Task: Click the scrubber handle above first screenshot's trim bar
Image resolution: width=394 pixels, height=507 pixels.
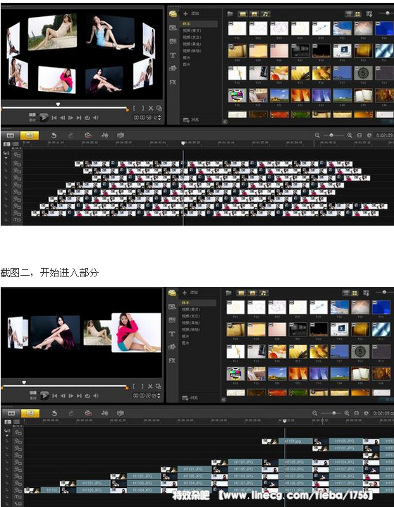Action: tap(59, 104)
